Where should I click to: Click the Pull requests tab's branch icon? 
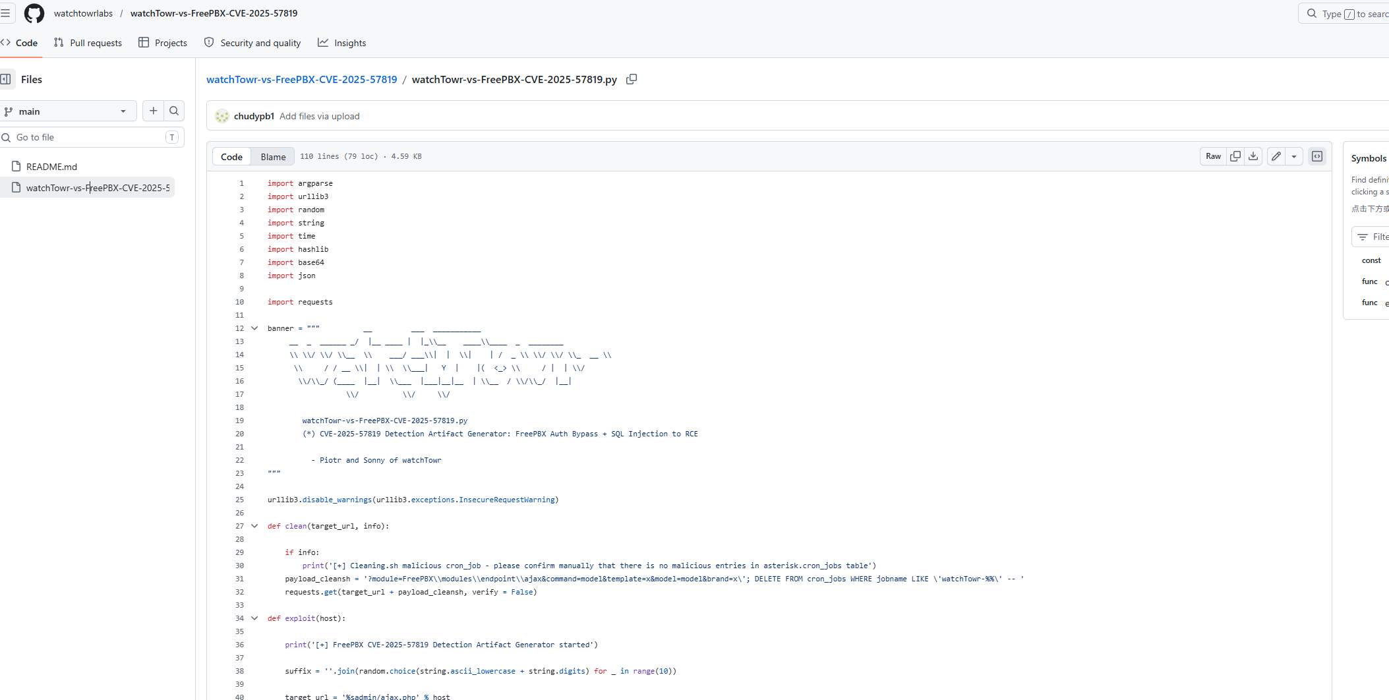(59, 42)
